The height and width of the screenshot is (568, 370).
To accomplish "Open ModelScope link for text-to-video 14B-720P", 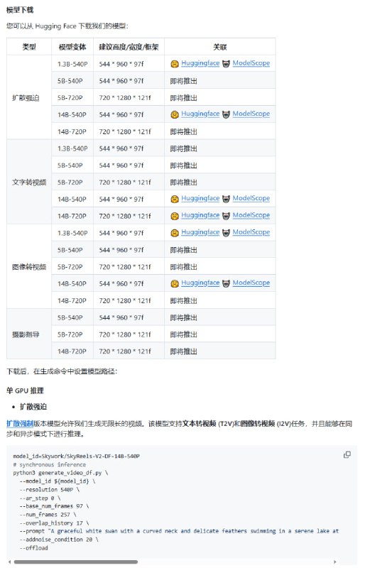I will 251,215.
